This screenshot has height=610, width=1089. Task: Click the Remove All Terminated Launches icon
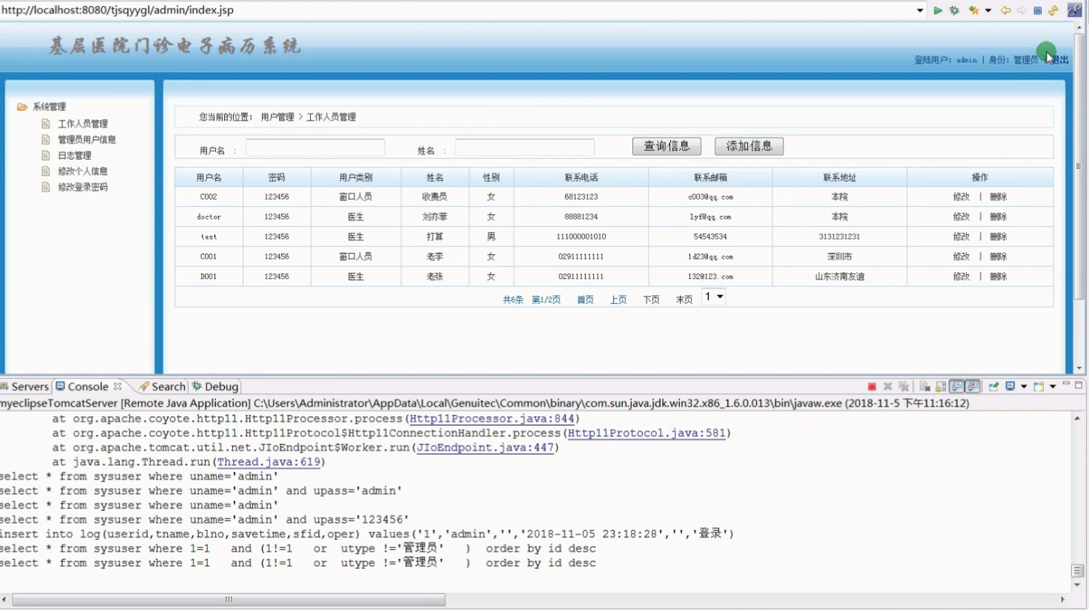tap(904, 387)
